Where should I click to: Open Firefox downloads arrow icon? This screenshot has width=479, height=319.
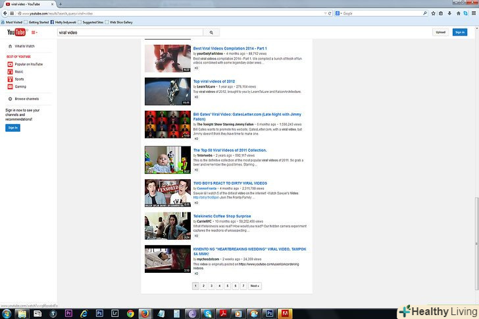[x=449, y=13]
